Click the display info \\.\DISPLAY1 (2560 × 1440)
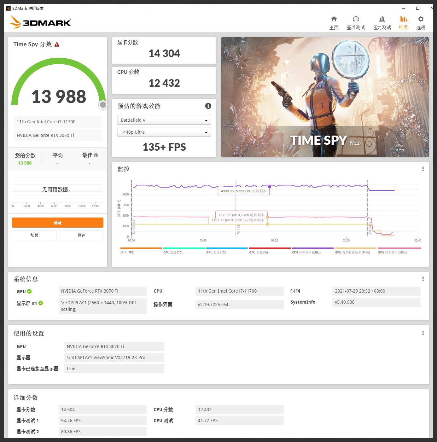The image size is (437, 442). pos(102,306)
